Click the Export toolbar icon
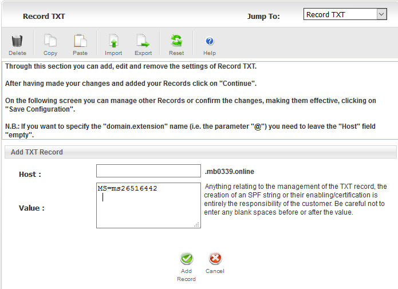The image size is (398, 289). click(x=143, y=41)
